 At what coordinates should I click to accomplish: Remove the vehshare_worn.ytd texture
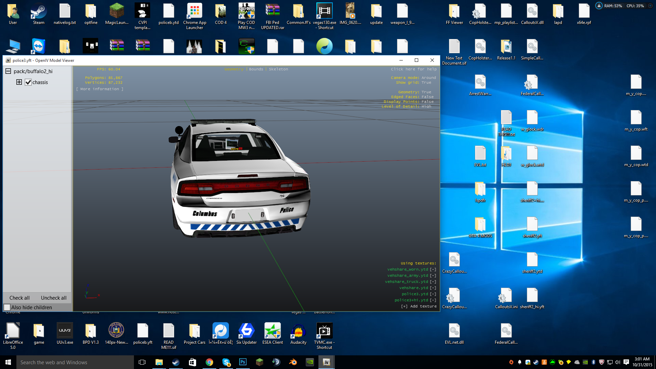[433, 269]
